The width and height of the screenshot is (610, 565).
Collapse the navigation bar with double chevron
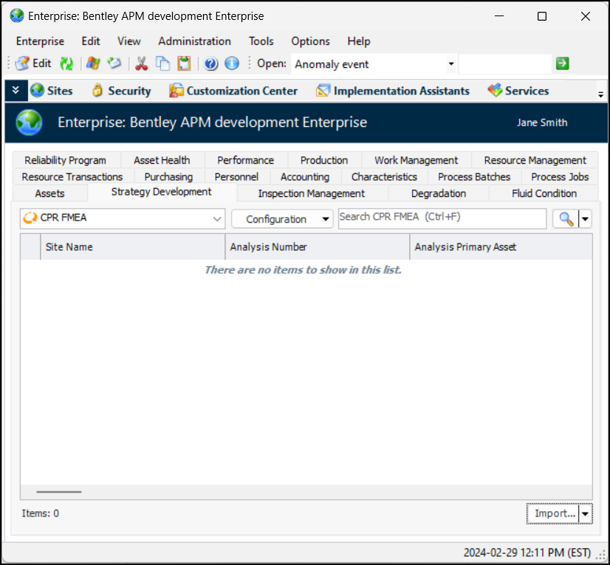16,91
